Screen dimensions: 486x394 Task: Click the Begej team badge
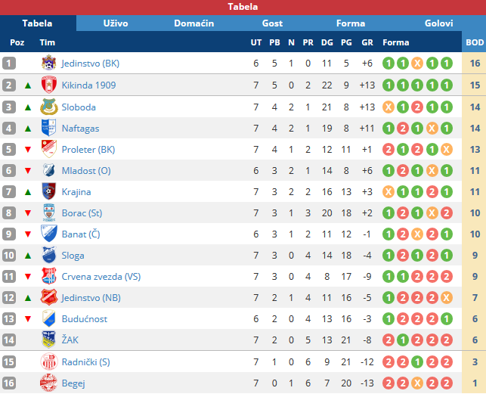click(48, 383)
